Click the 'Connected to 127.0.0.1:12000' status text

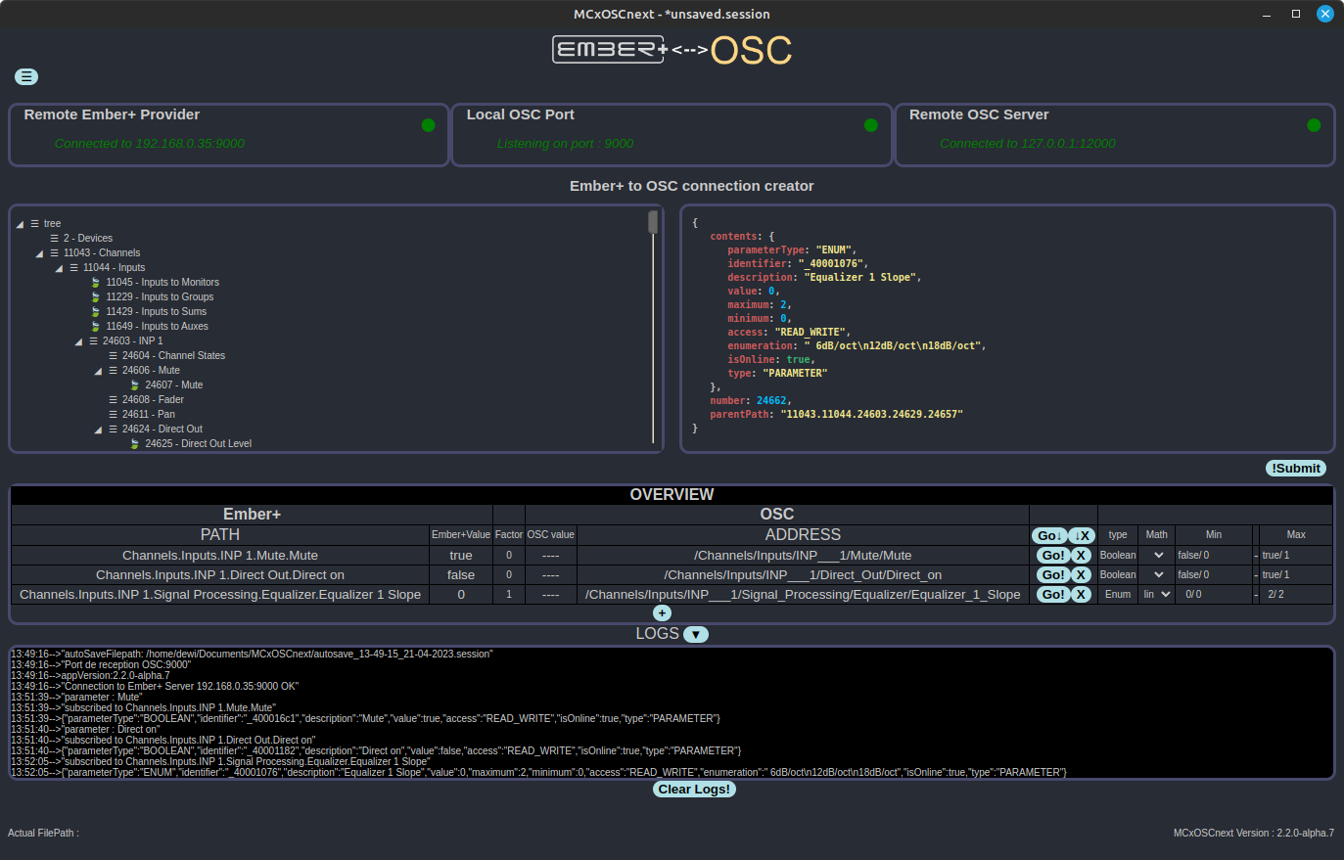click(x=1028, y=144)
